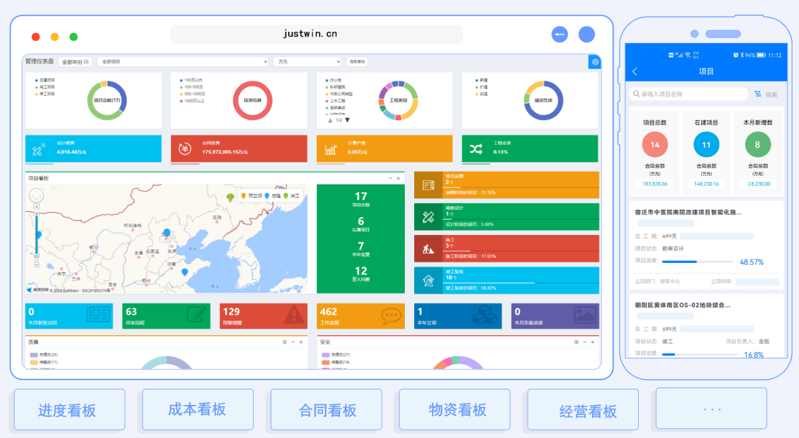Toggle the 在建项目 legend in first donut
Screen dimensions: 799x438
pyautogui.click(x=46, y=80)
